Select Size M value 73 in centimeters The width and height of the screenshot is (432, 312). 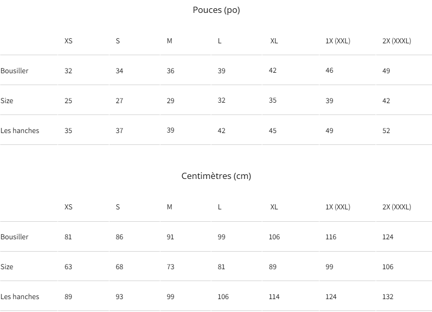[170, 267]
